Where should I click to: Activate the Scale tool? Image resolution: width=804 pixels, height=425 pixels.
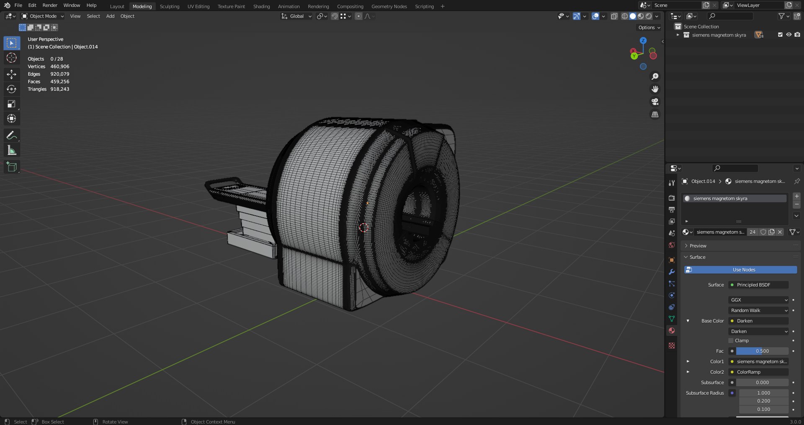12,104
